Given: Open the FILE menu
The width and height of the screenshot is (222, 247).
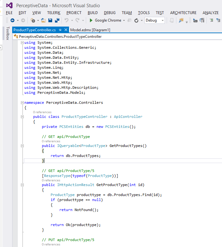Looking at the screenshot, I should (9, 13).
